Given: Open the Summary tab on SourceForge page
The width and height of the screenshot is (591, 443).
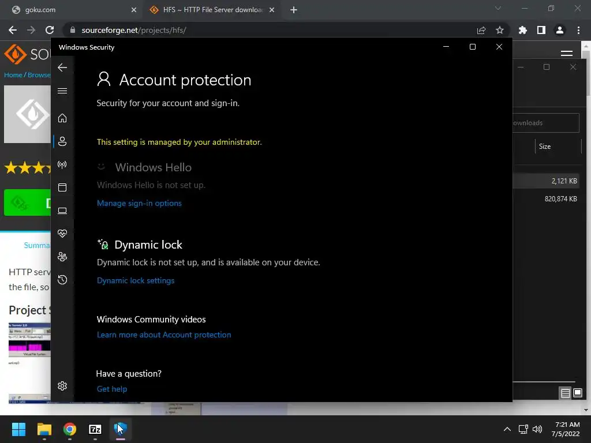Looking at the screenshot, I should click(x=37, y=245).
